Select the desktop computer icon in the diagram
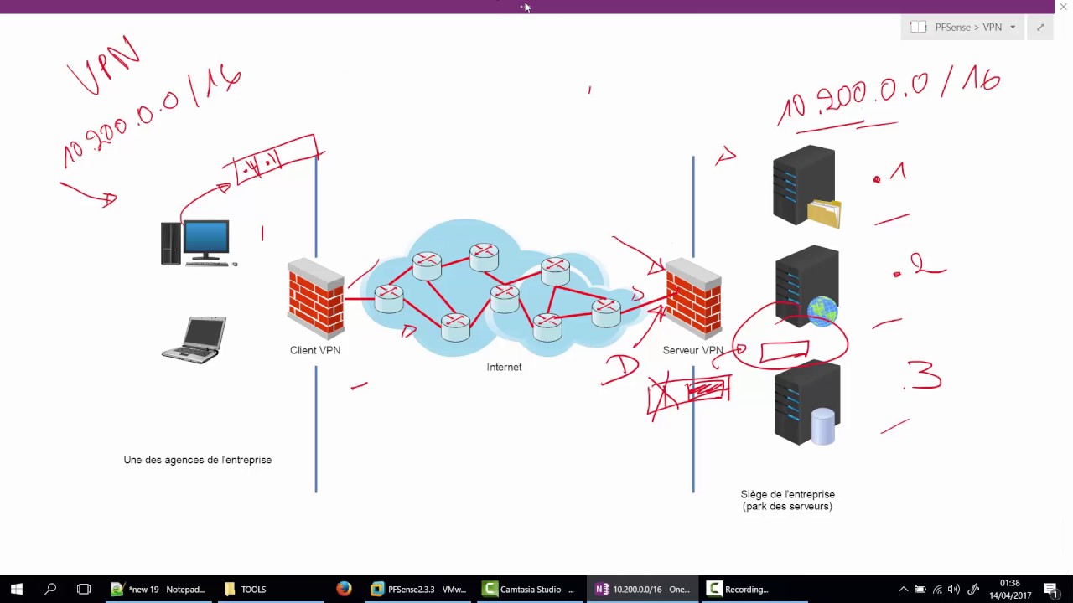This screenshot has width=1073, height=603. pyautogui.click(x=199, y=243)
